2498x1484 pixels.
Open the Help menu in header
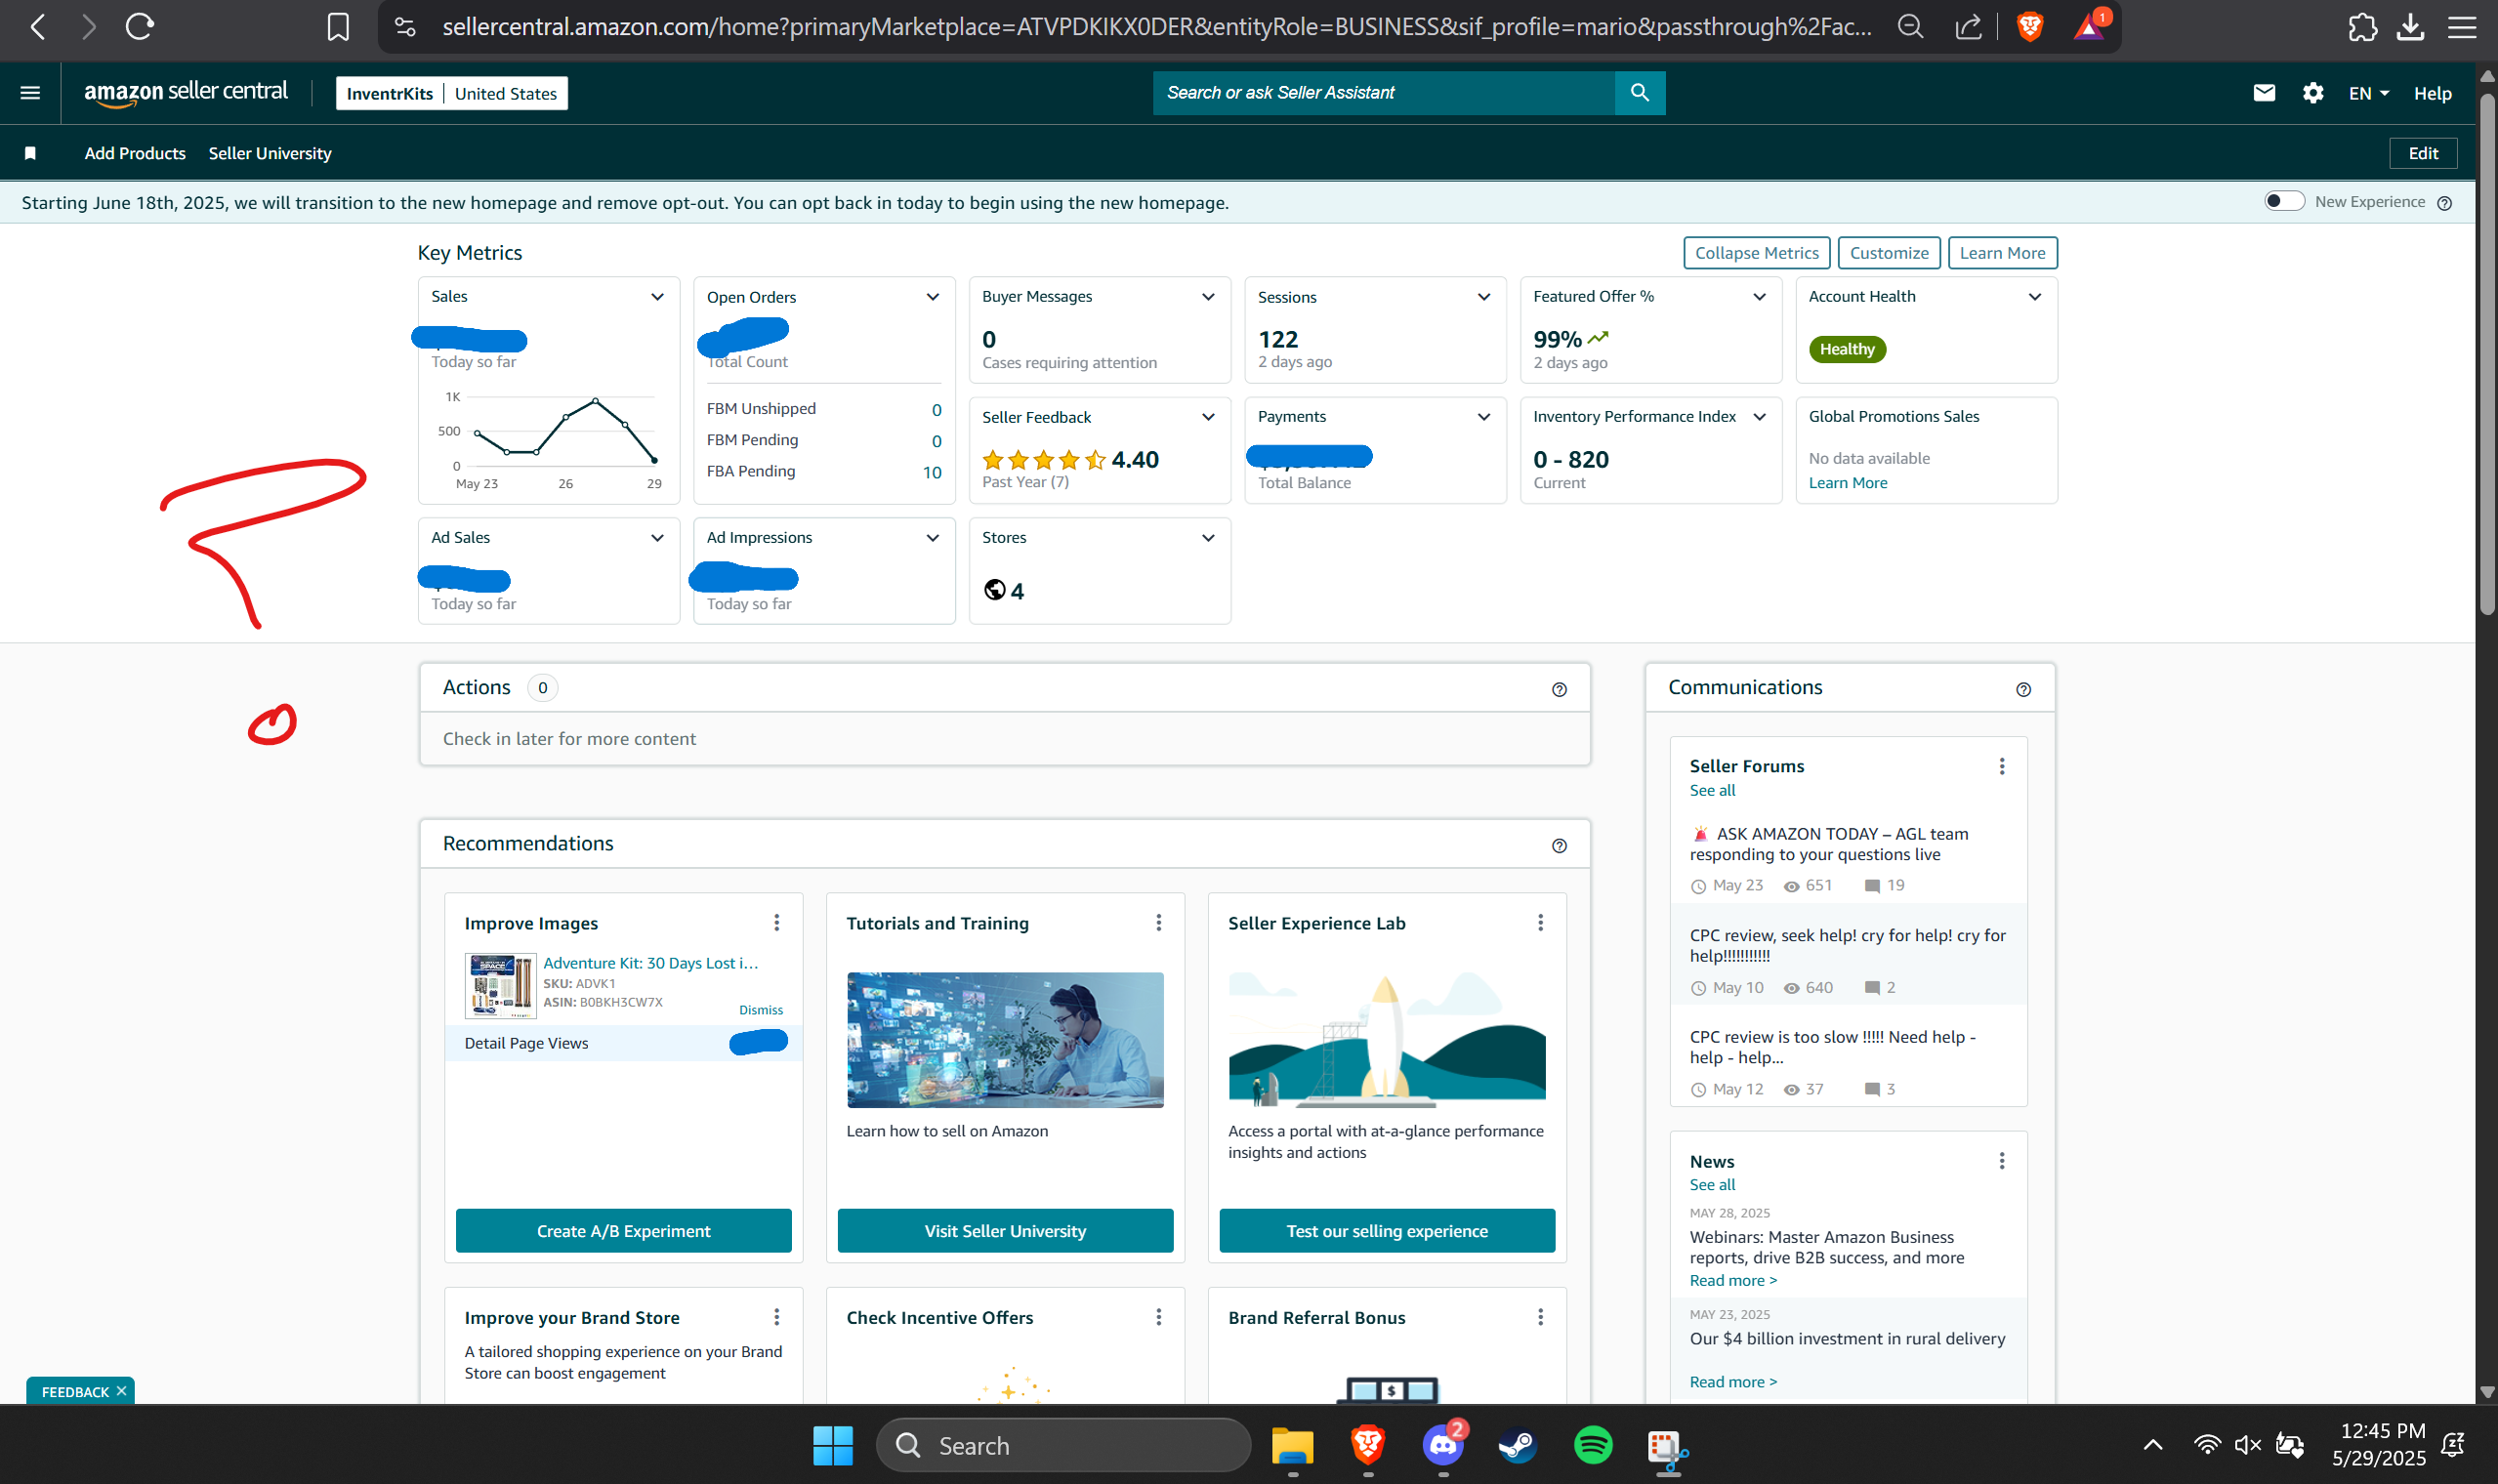coord(2432,93)
